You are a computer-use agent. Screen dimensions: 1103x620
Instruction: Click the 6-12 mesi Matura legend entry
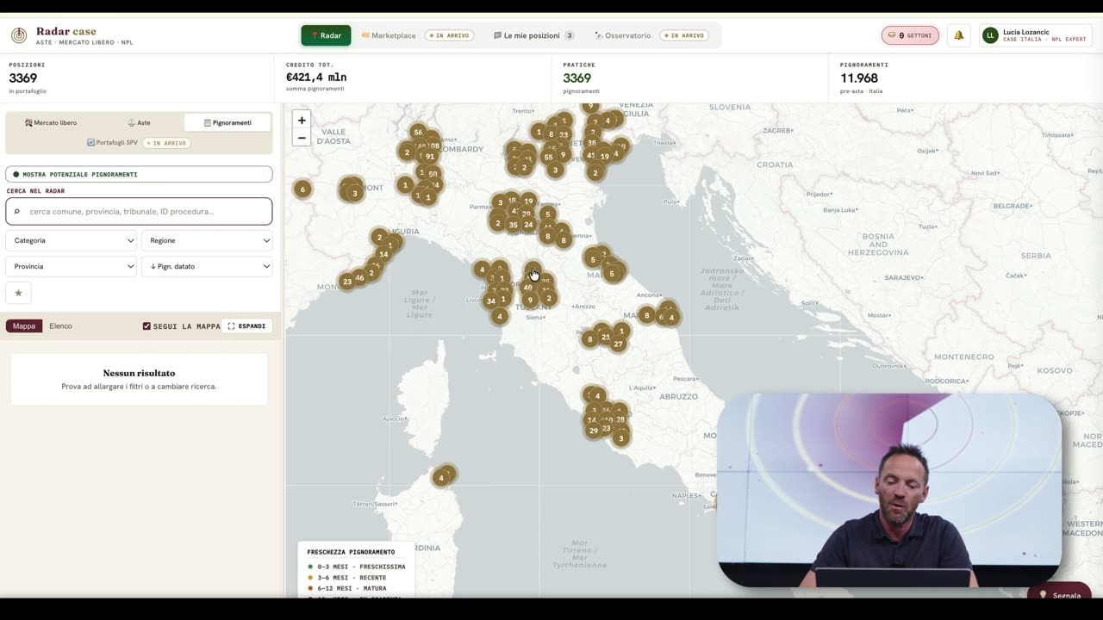click(x=346, y=588)
